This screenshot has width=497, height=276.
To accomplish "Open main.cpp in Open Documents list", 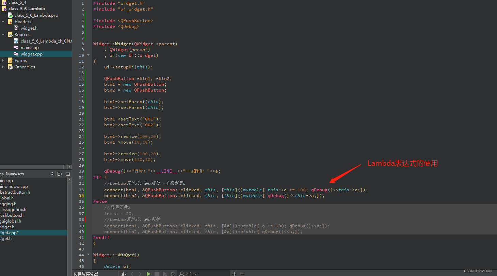I will click(6, 181).
